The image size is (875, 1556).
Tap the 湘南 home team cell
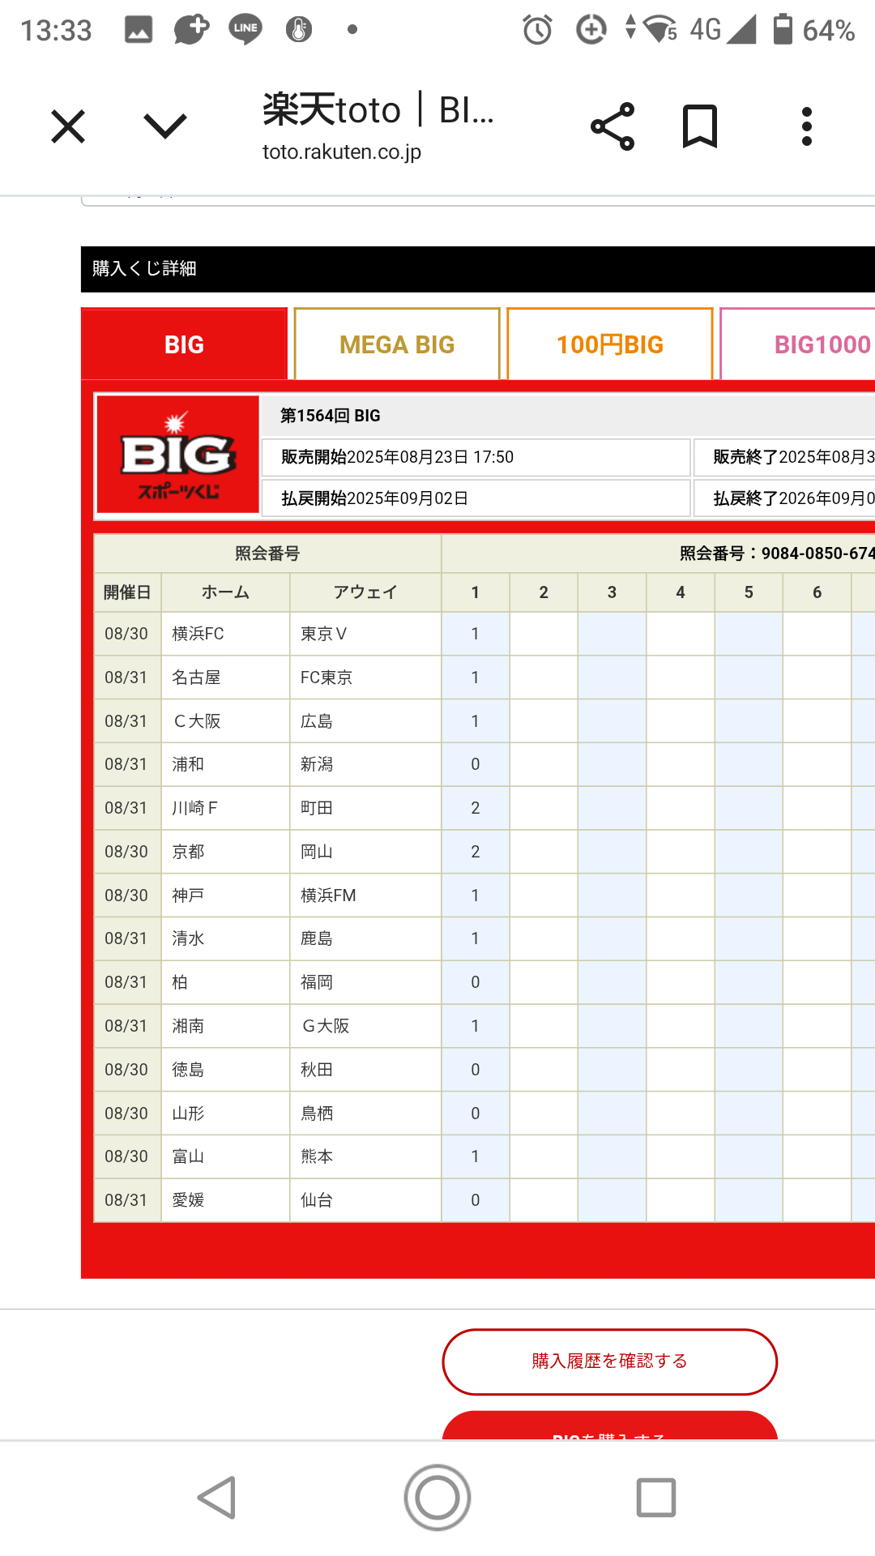click(x=225, y=1026)
